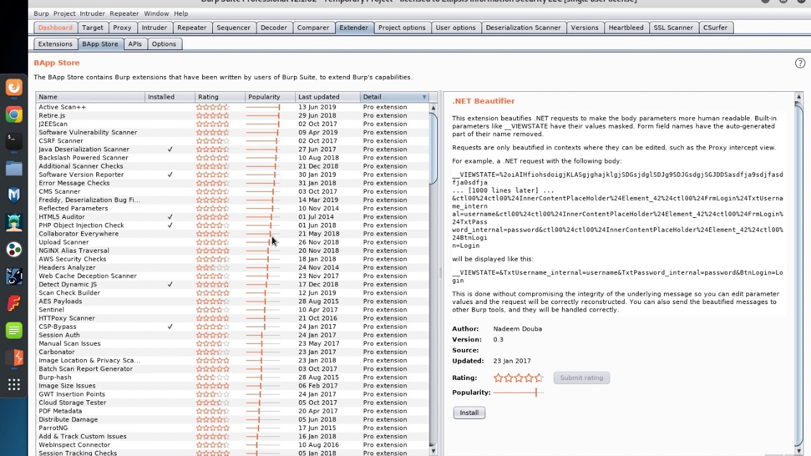Sort by the Detail column dropdown arrow

point(424,97)
